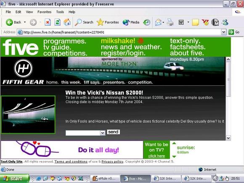
Task: Refresh the page with the green arrows icon
Action: click(x=57, y=22)
